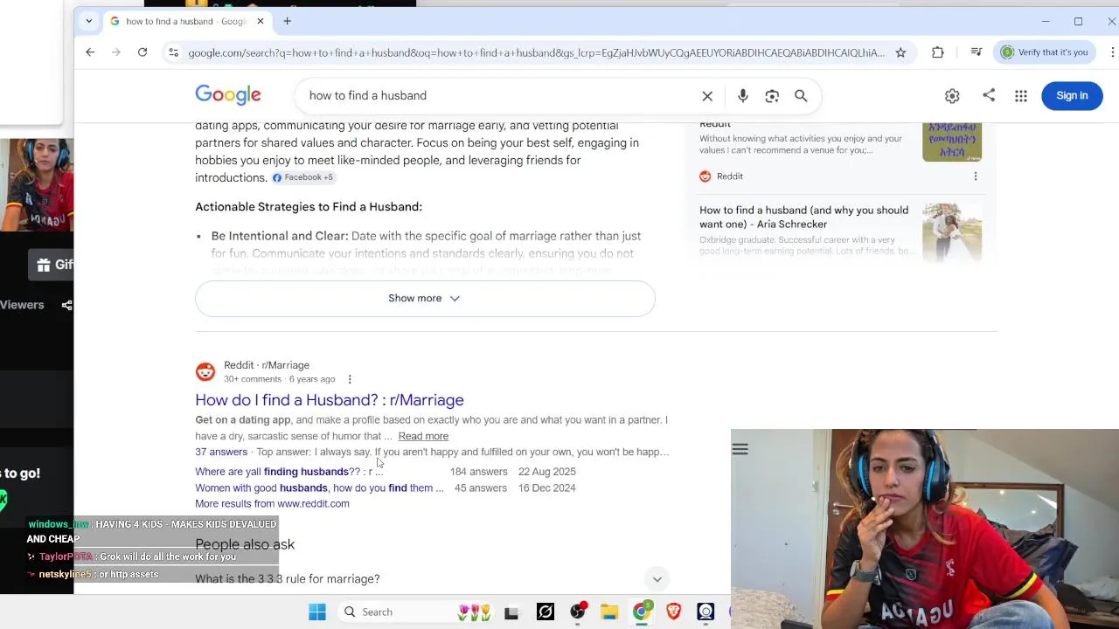
Task: Click the blue Sign in button
Action: click(1072, 95)
